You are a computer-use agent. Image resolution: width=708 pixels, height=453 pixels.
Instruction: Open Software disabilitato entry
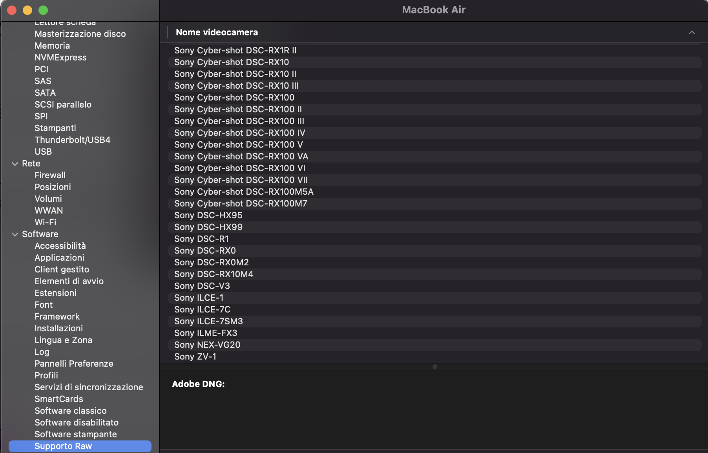tap(77, 423)
